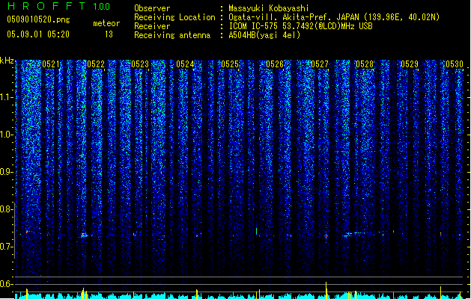Click the 0528 time marker

point(365,64)
